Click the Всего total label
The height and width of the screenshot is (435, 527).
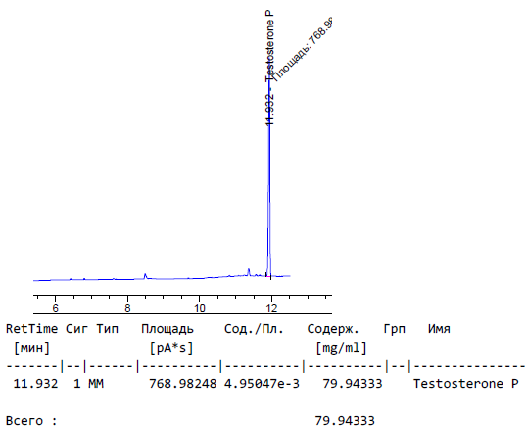pos(31,421)
